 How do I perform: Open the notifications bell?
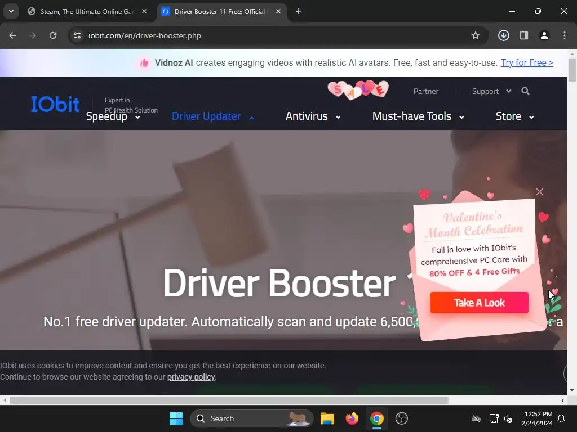click(x=562, y=418)
